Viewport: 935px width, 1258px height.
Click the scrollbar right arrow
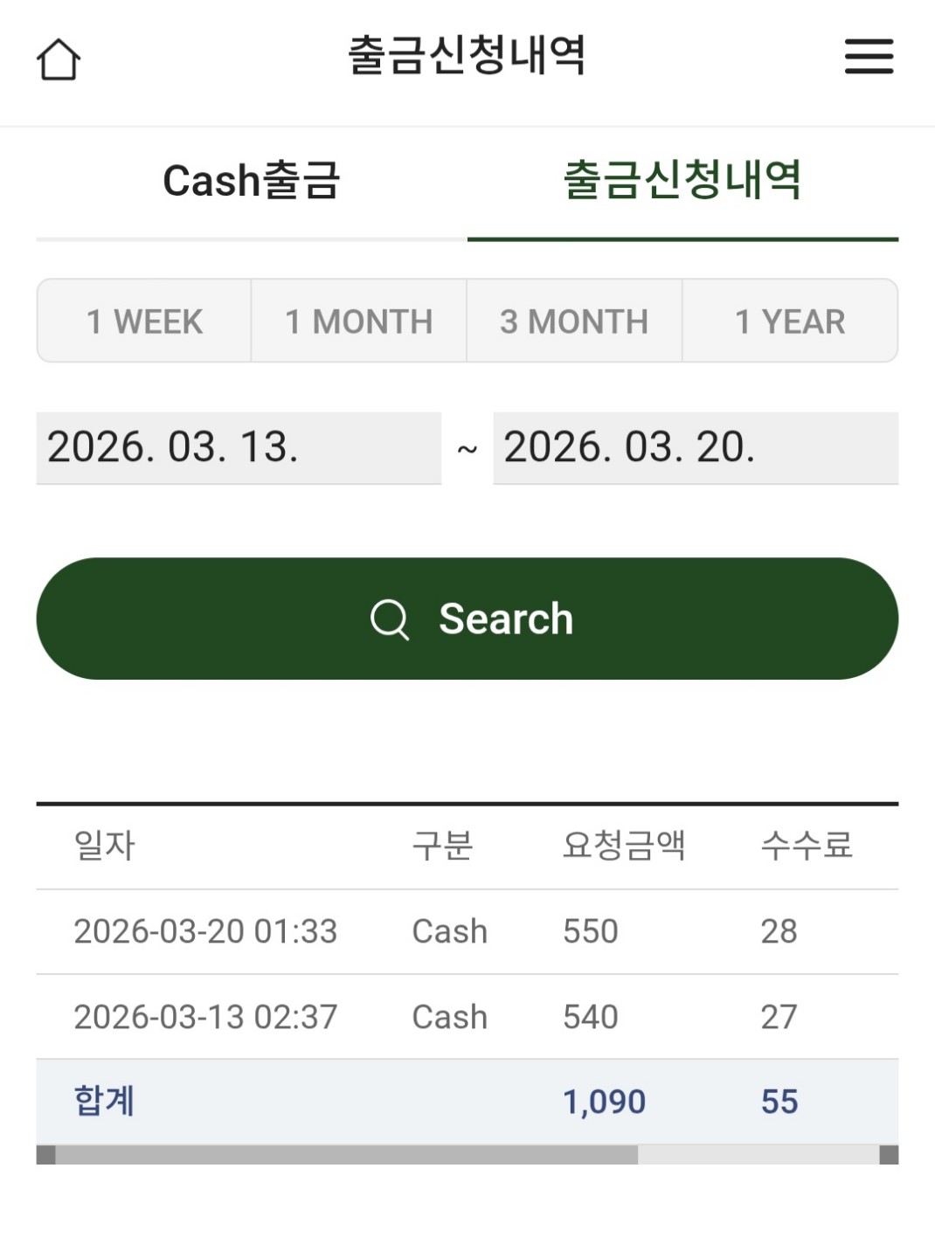888,1155
